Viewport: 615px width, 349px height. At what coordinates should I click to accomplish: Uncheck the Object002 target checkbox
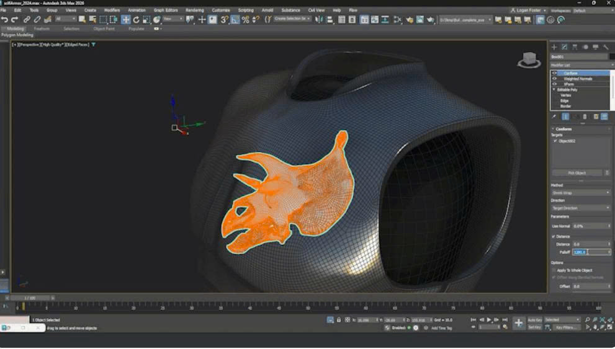pos(555,141)
